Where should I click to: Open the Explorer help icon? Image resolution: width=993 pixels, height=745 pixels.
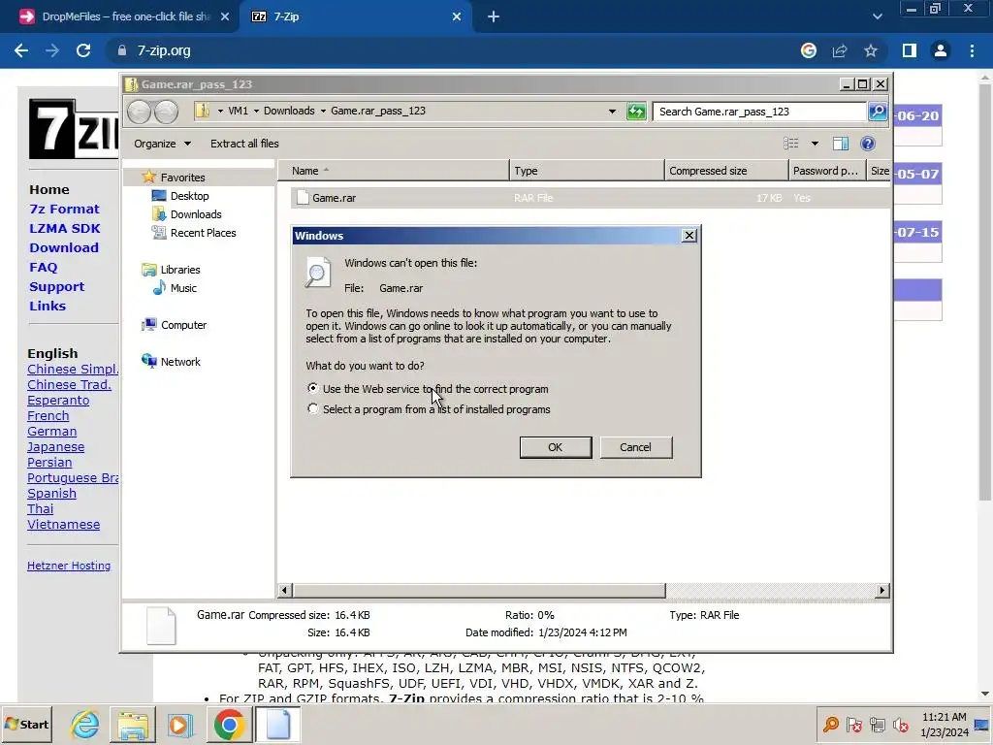click(868, 144)
